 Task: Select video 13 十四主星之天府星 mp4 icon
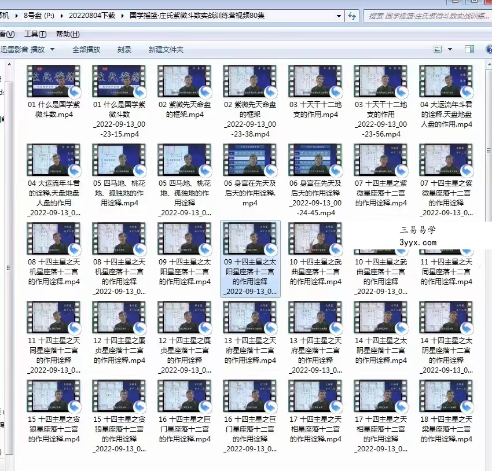[250, 317]
